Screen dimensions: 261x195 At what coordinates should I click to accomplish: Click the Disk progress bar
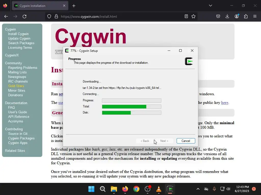tap(132, 112)
